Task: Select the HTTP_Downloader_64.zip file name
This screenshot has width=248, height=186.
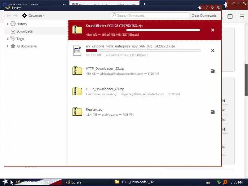Action: pos(105,89)
